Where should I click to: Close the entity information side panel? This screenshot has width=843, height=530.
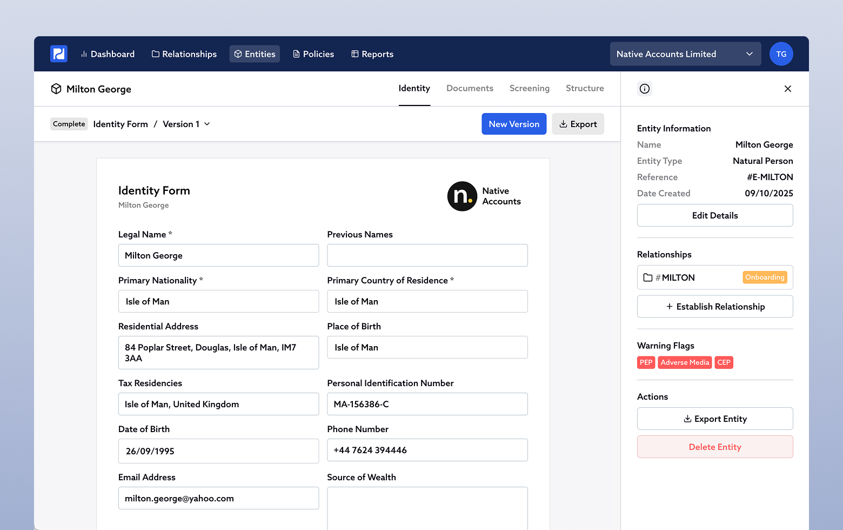pyautogui.click(x=787, y=89)
